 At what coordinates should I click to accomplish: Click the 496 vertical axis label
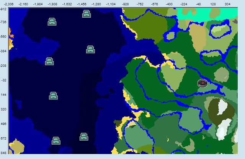[4, 124]
